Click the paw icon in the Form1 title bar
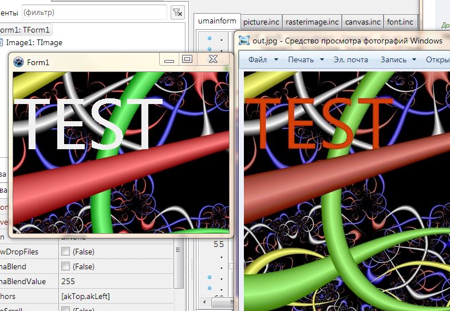 [x=19, y=62]
